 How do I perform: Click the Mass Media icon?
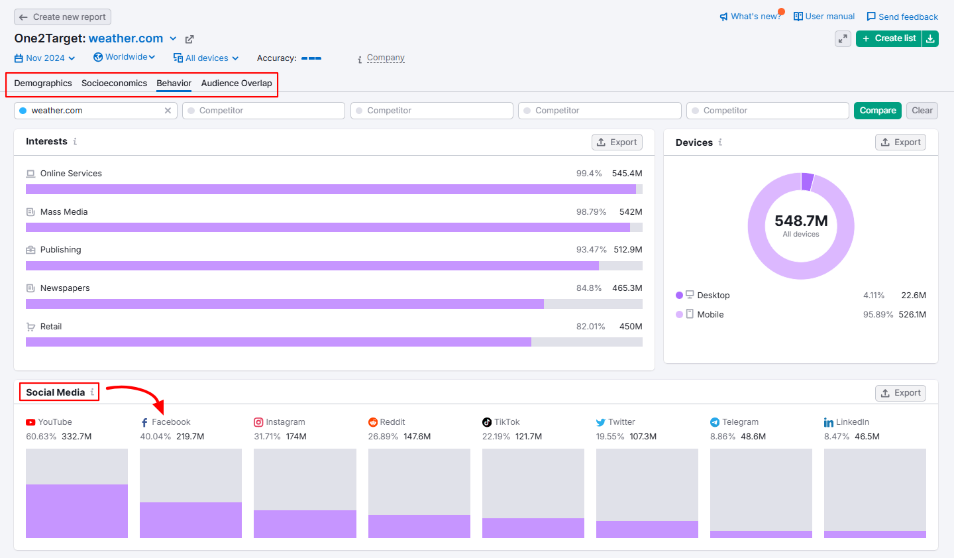[x=30, y=212]
